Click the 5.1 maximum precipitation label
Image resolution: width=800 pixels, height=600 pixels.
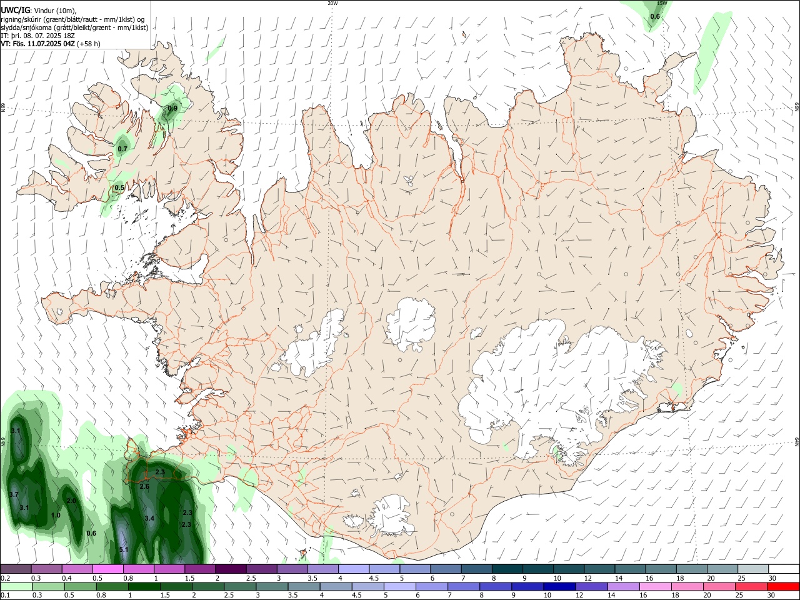(x=124, y=550)
